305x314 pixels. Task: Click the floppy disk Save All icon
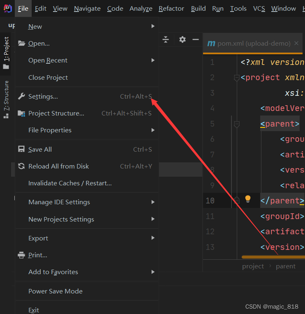(x=21, y=149)
